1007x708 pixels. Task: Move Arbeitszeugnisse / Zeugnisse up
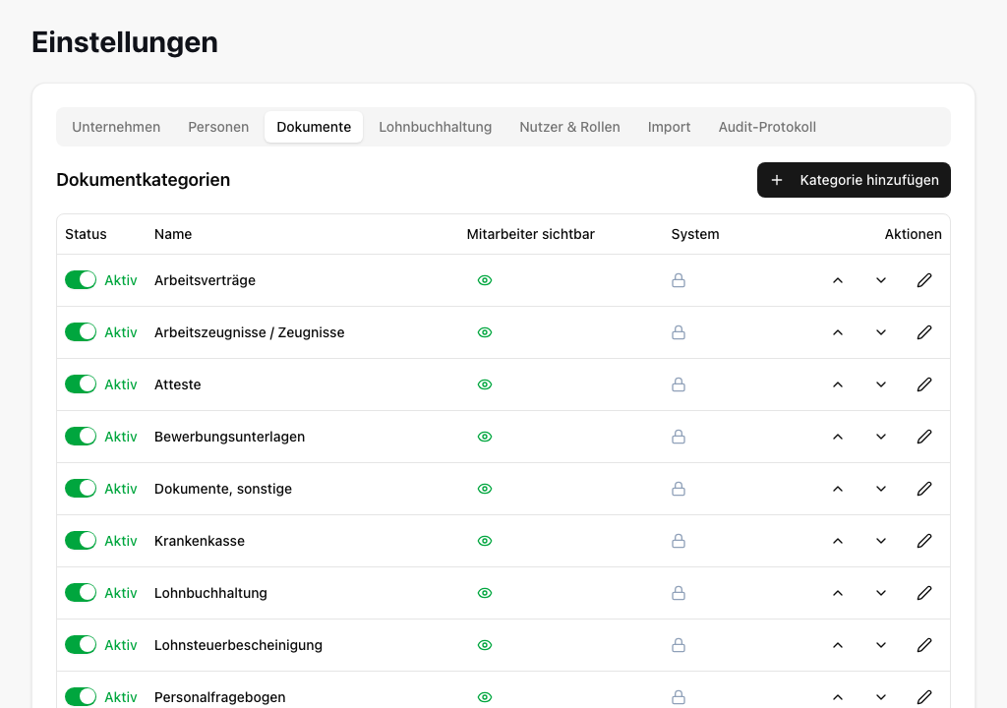[838, 332]
